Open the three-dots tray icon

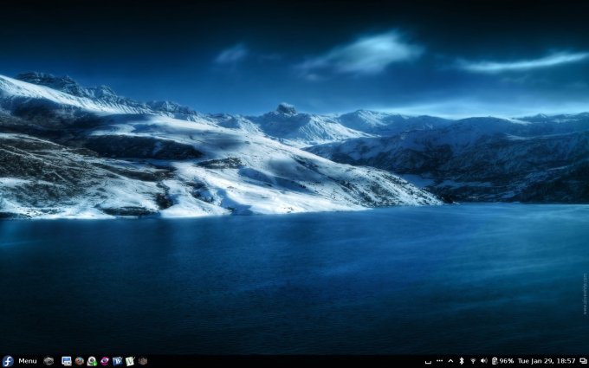coord(439,361)
